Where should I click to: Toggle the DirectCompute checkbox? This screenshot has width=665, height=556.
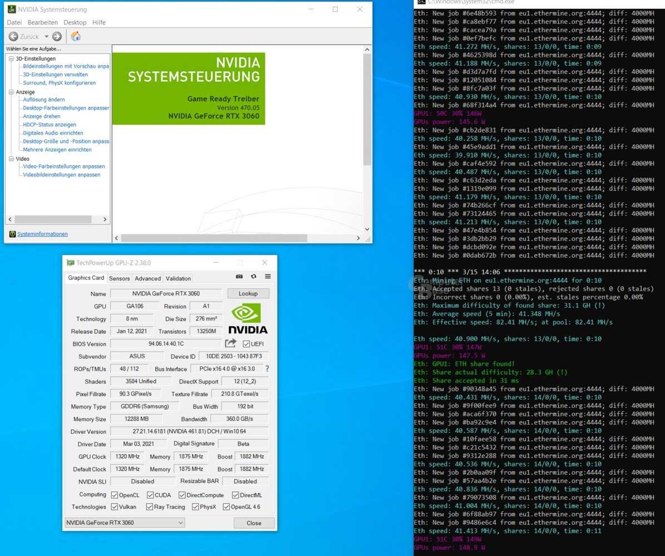click(182, 495)
